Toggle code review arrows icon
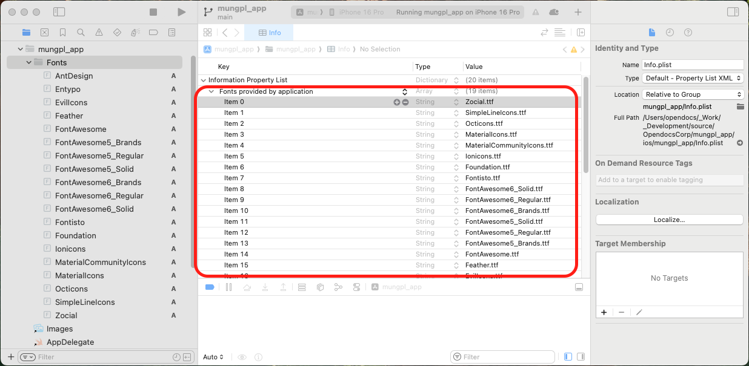Screen dimensions: 749x366 click(544, 33)
